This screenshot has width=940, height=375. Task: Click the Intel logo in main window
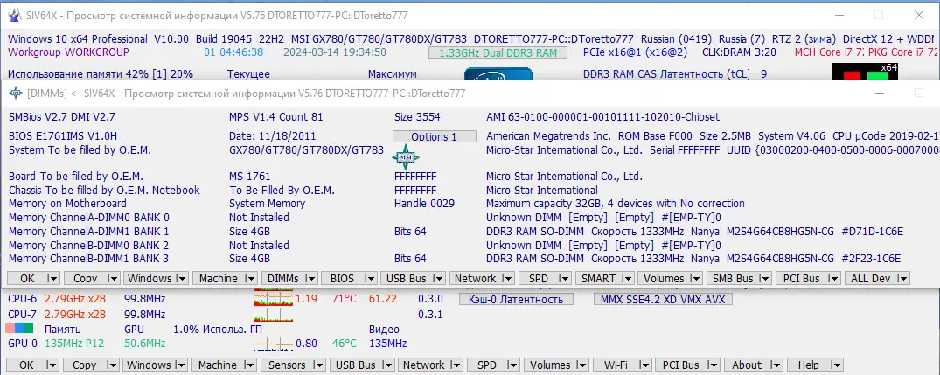pyautogui.click(x=498, y=74)
